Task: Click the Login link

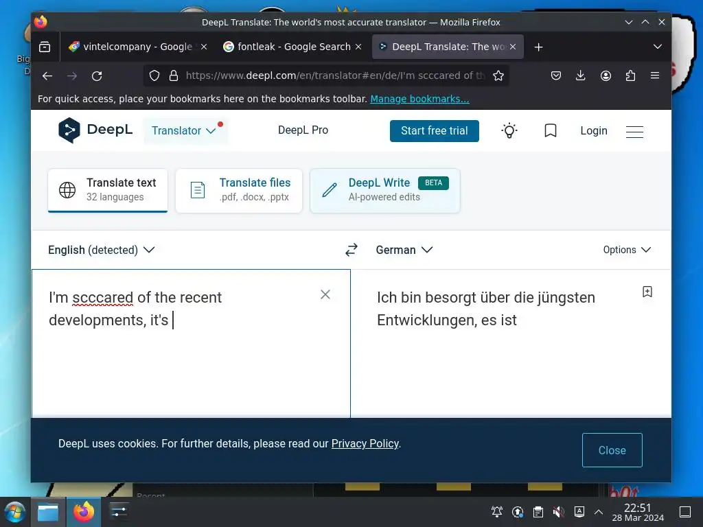Action: (594, 131)
